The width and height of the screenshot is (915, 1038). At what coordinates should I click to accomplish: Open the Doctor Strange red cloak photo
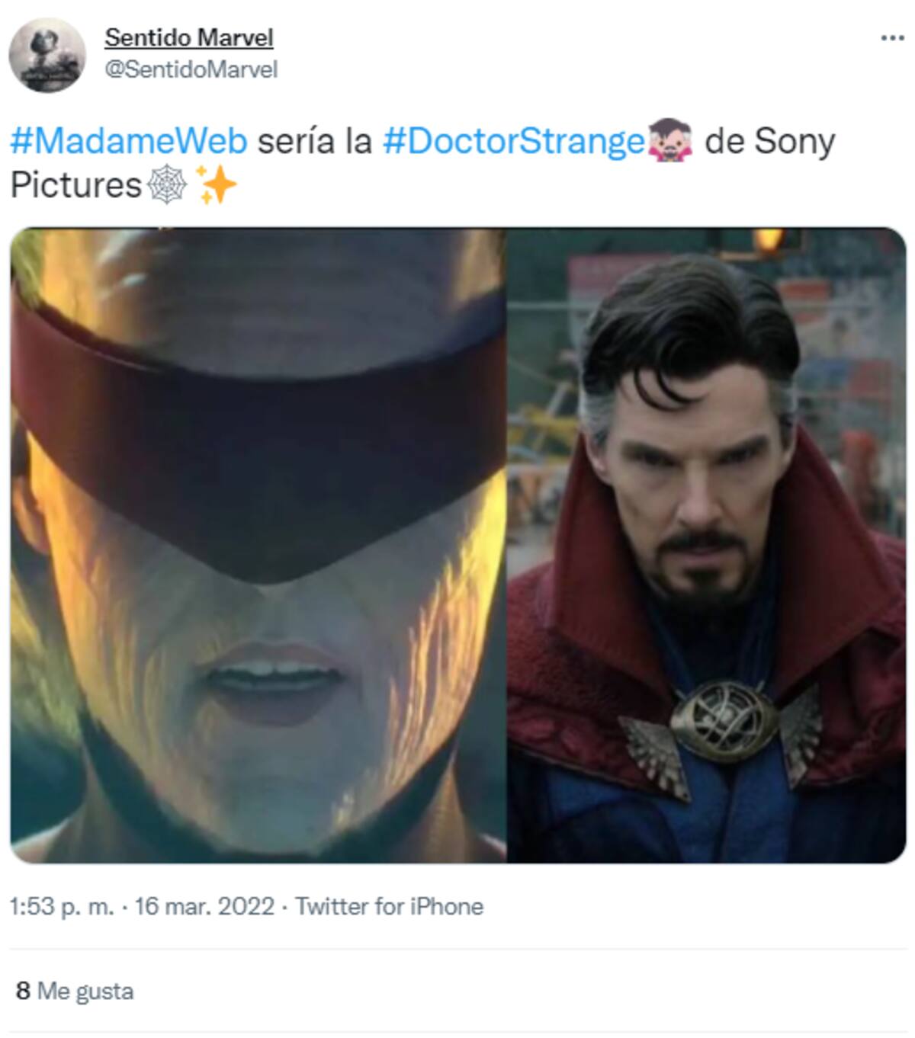[706, 545]
